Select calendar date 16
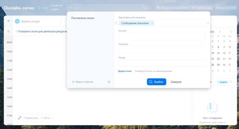This screenshot has height=129, width=239. coord(224,53)
